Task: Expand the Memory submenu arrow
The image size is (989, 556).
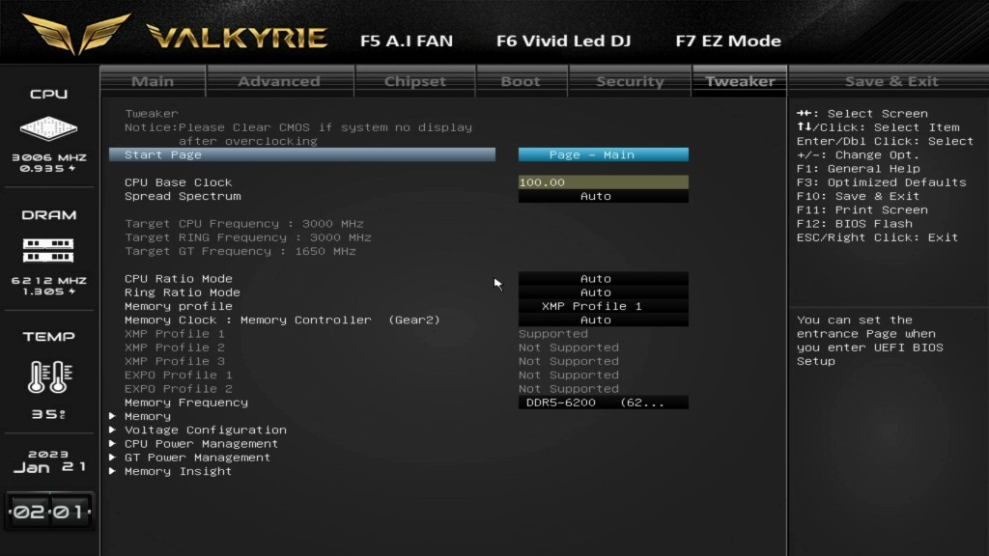Action: [112, 416]
